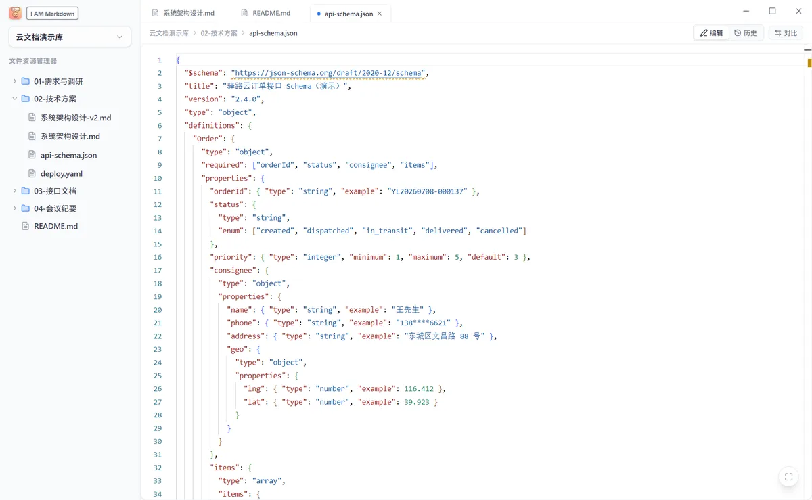Viewport: 812px width, 500px height.
Task: Switch to the README.md tab
Action: point(266,13)
